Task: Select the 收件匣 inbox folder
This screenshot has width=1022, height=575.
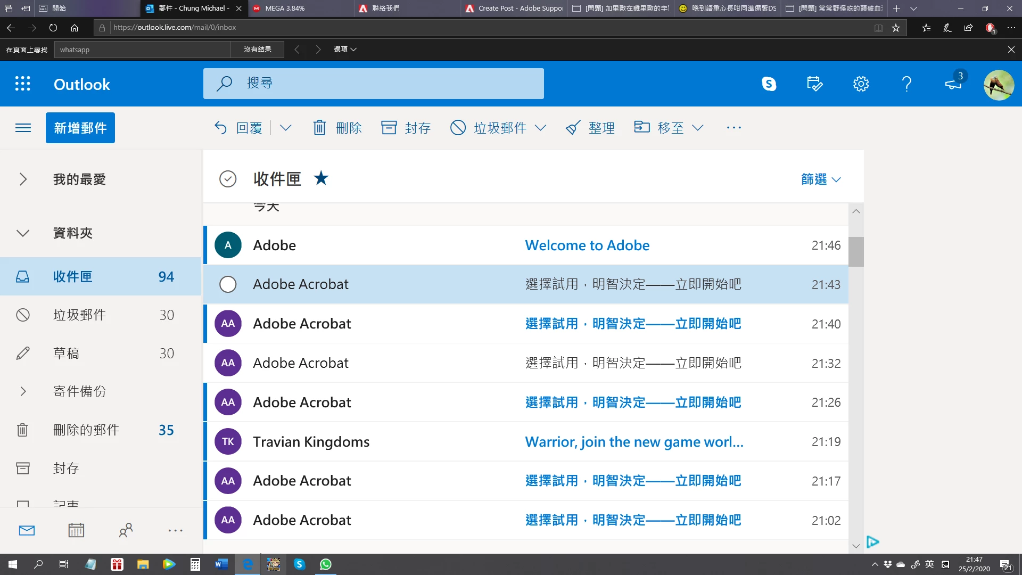Action: [101, 277]
